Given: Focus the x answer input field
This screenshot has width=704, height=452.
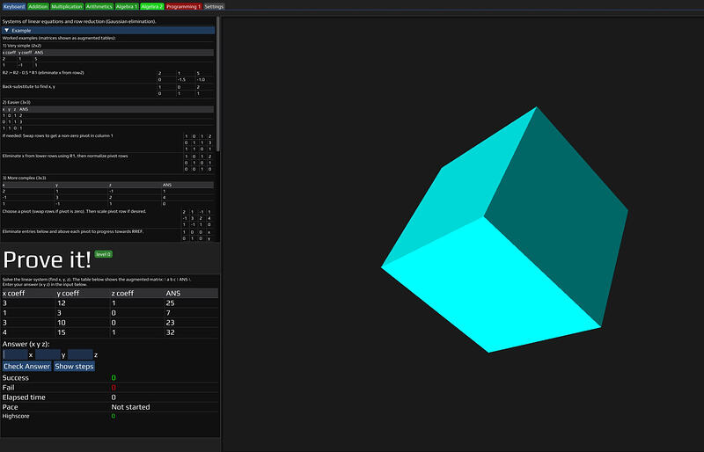Looking at the screenshot, I should pyautogui.click(x=15, y=354).
